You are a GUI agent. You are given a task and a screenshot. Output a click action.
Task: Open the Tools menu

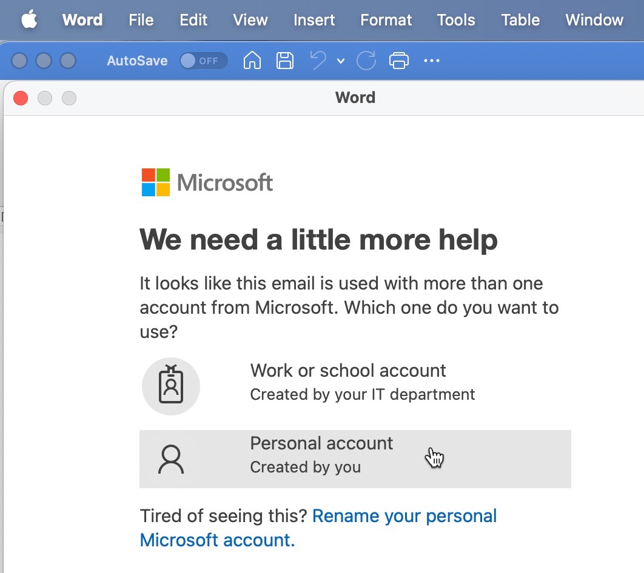click(455, 20)
